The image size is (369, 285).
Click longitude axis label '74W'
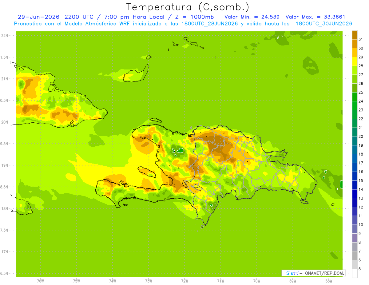click(x=113, y=281)
